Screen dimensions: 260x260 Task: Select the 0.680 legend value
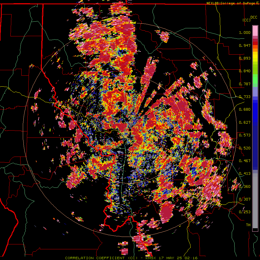(245, 109)
